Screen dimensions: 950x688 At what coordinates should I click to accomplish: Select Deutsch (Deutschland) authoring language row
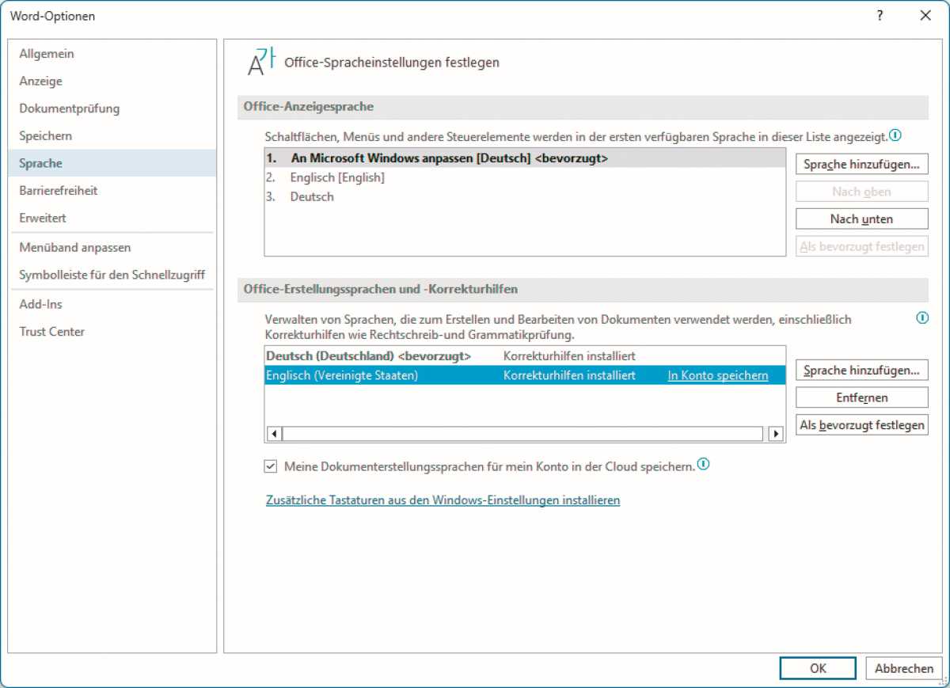point(525,356)
